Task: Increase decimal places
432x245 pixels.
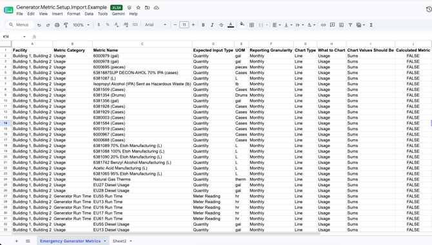Action: point(126,24)
